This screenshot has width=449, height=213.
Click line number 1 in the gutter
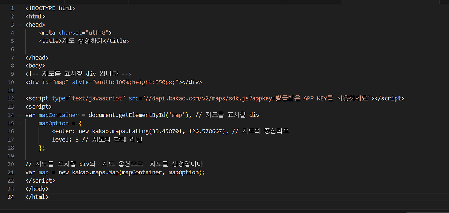[x=12, y=8]
